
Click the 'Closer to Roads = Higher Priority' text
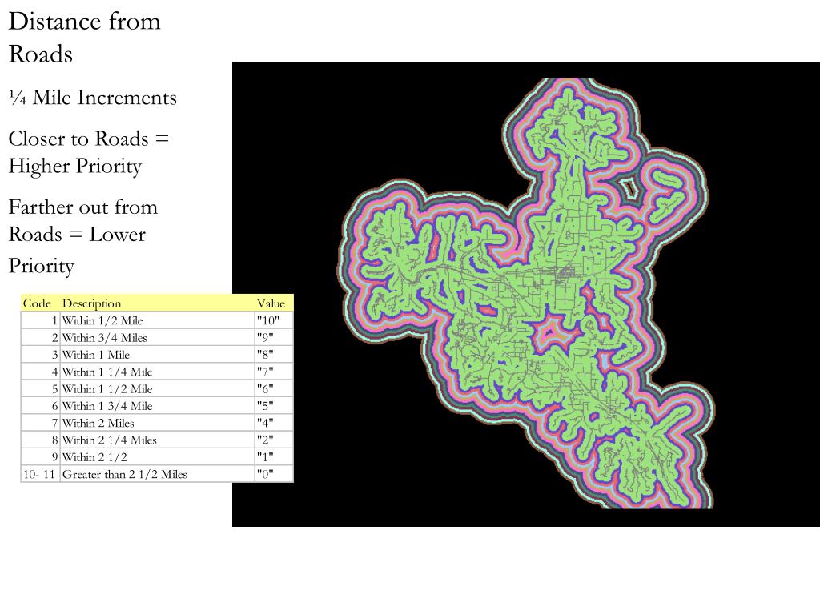pyautogui.click(x=88, y=152)
